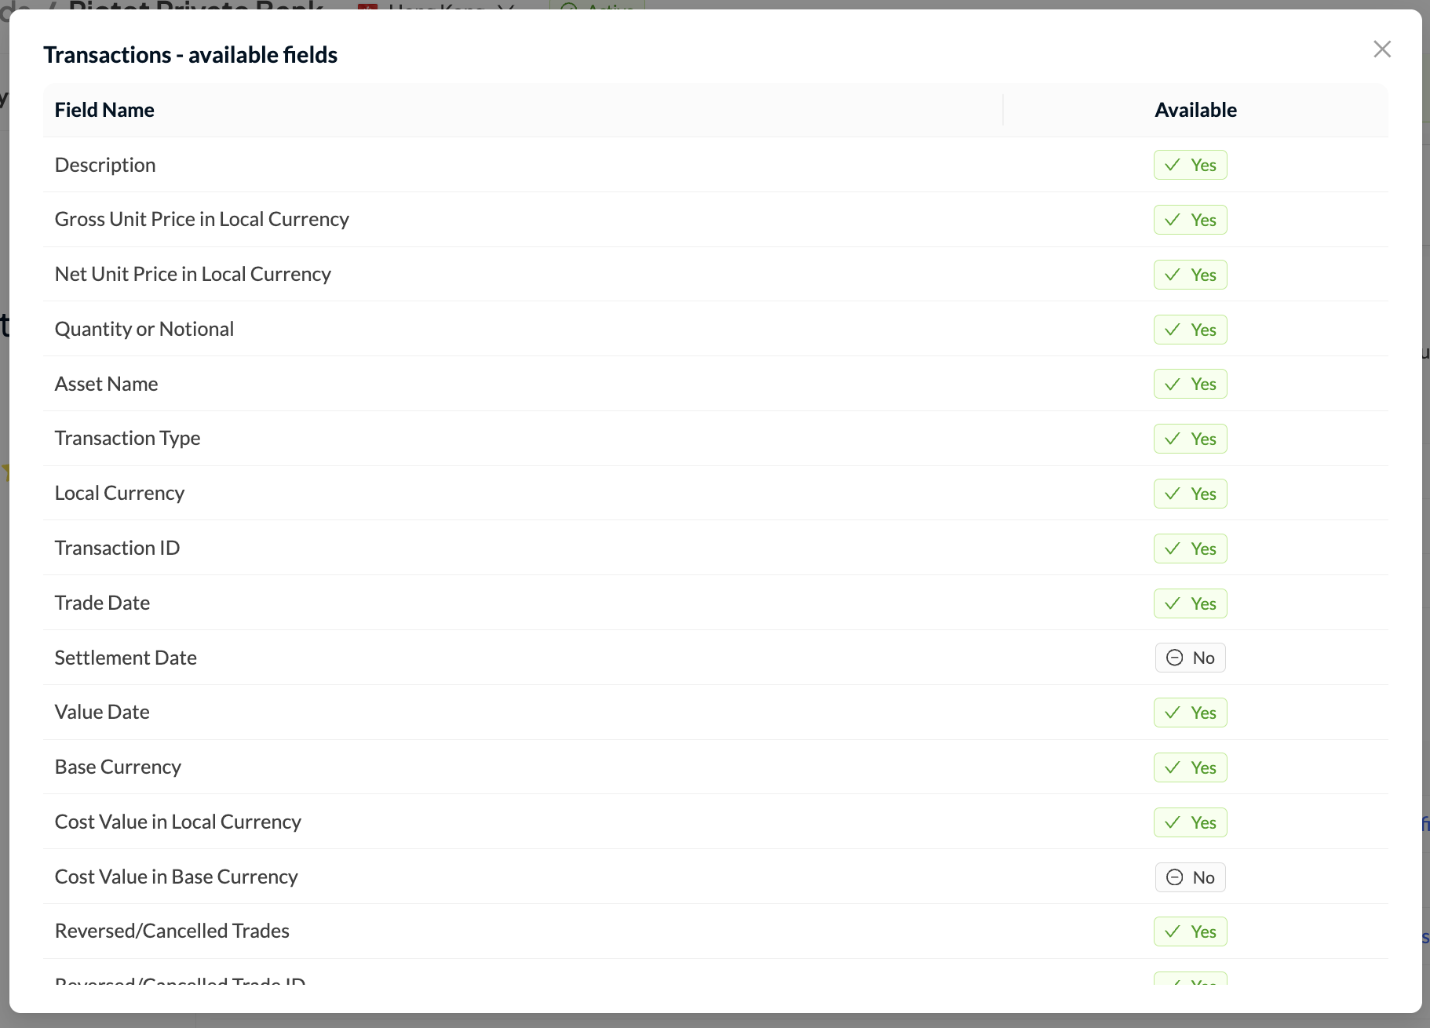Click the Field Name column header
Viewport: 1430px width, 1028px height.
coord(104,110)
